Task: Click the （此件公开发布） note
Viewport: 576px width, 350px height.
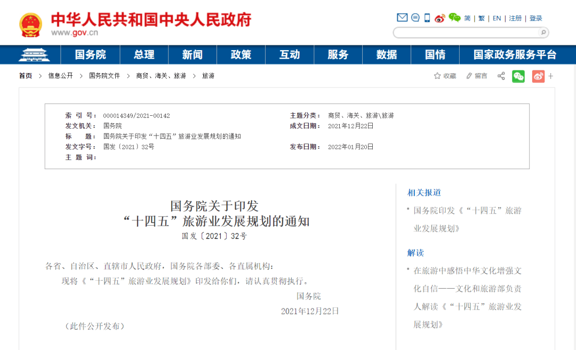Action: point(95,326)
